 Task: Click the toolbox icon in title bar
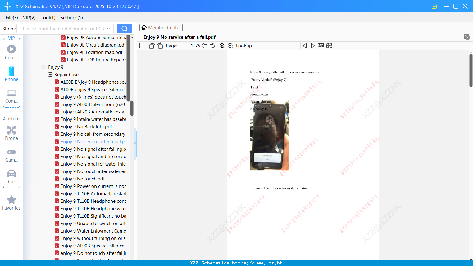pos(434,6)
